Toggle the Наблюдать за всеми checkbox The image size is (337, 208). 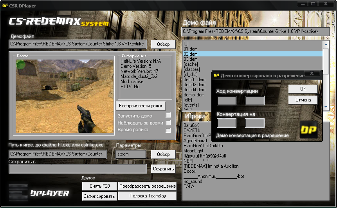click(168, 123)
